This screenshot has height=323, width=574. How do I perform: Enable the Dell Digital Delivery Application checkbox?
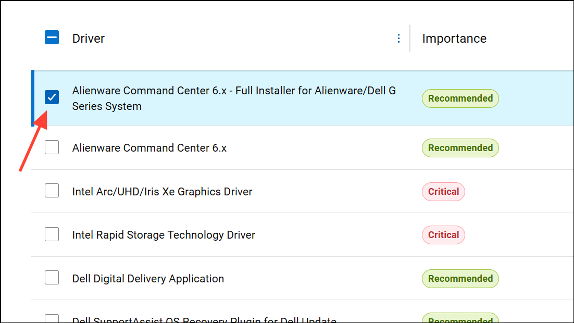tap(52, 277)
